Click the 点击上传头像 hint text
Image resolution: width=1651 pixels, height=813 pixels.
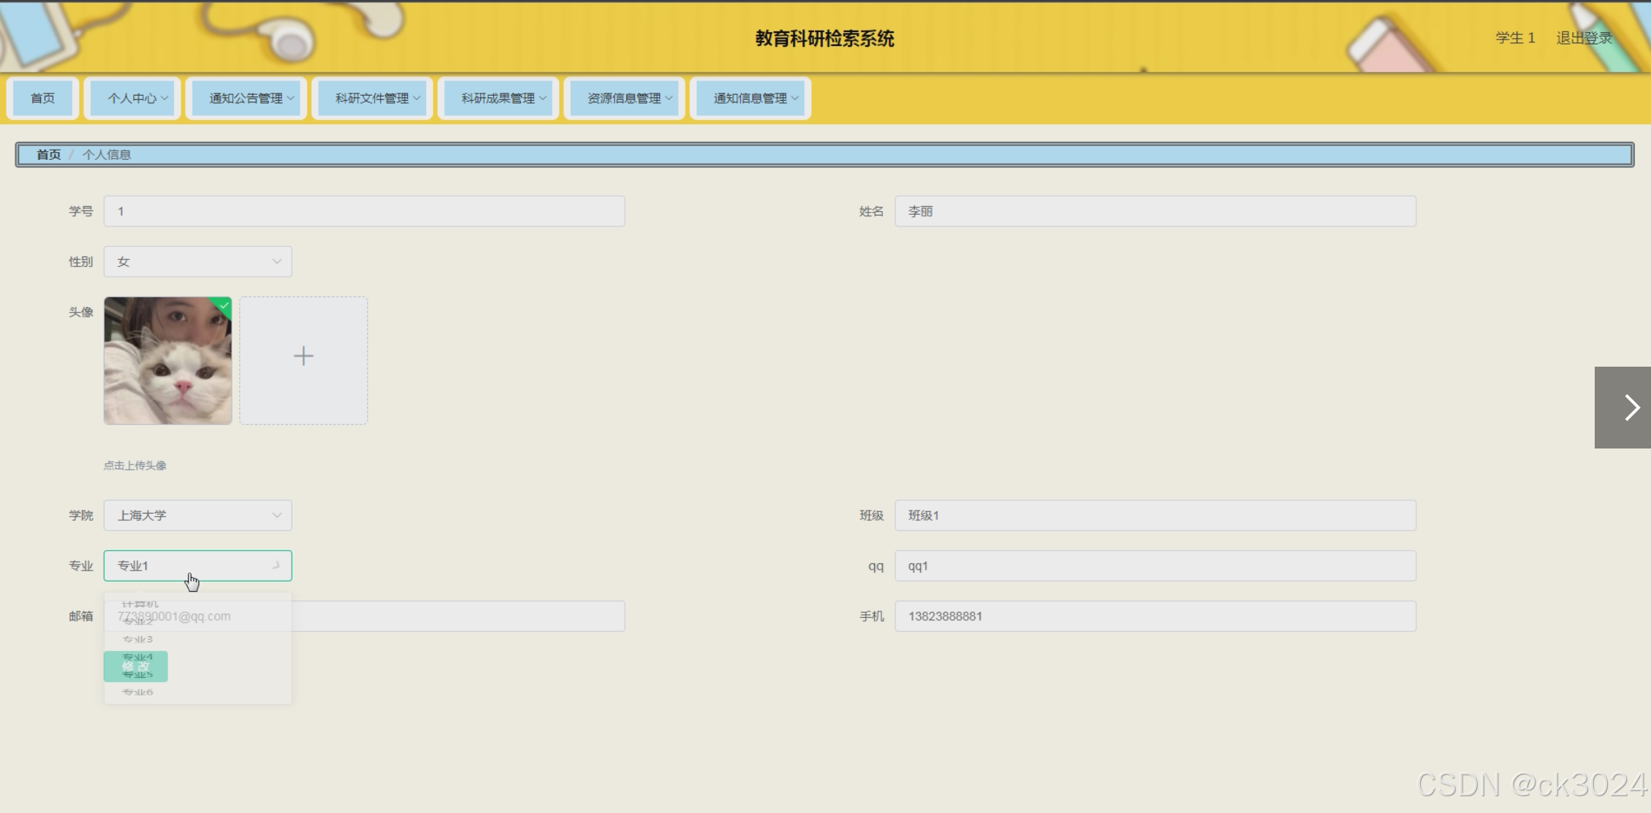pos(134,465)
